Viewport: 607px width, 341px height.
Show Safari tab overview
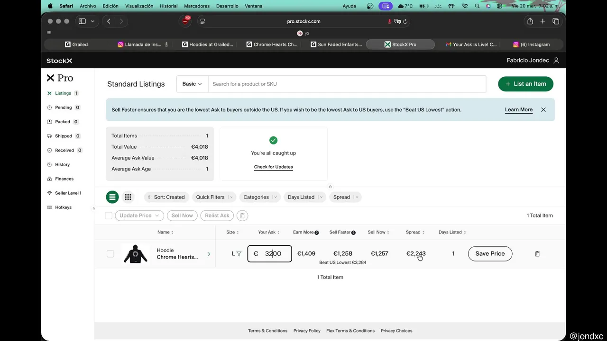[x=556, y=21]
